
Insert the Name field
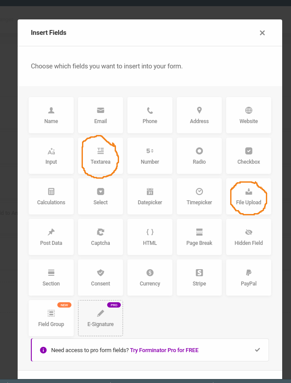click(x=51, y=115)
